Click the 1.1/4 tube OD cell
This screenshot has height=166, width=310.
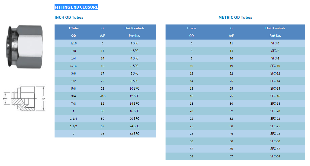point(73,119)
